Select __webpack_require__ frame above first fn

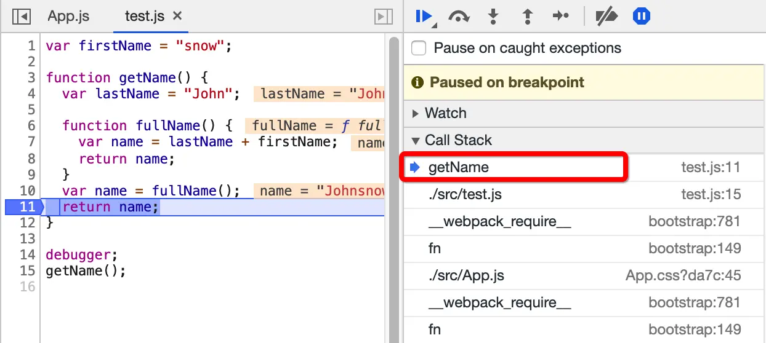584,221
